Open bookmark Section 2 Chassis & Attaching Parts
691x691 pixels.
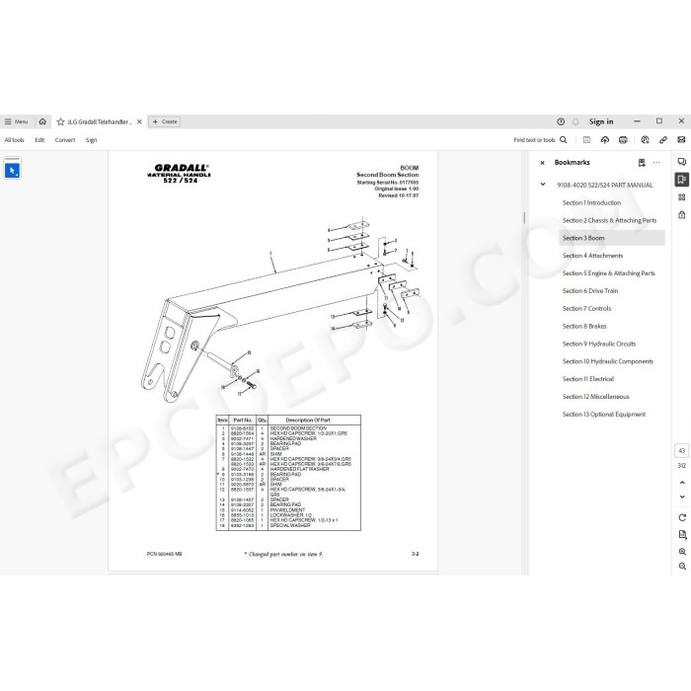(x=609, y=220)
